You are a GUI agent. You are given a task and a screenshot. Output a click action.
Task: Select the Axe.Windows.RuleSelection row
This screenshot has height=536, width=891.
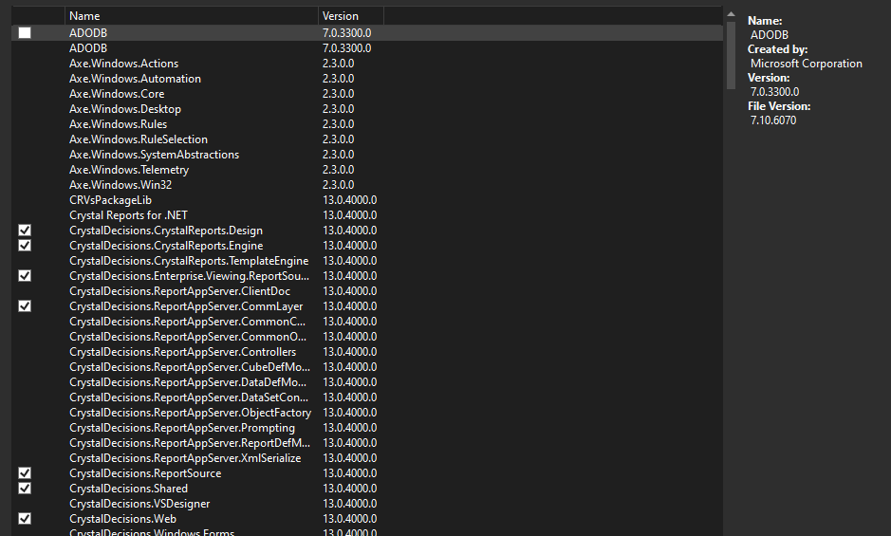[367, 139]
